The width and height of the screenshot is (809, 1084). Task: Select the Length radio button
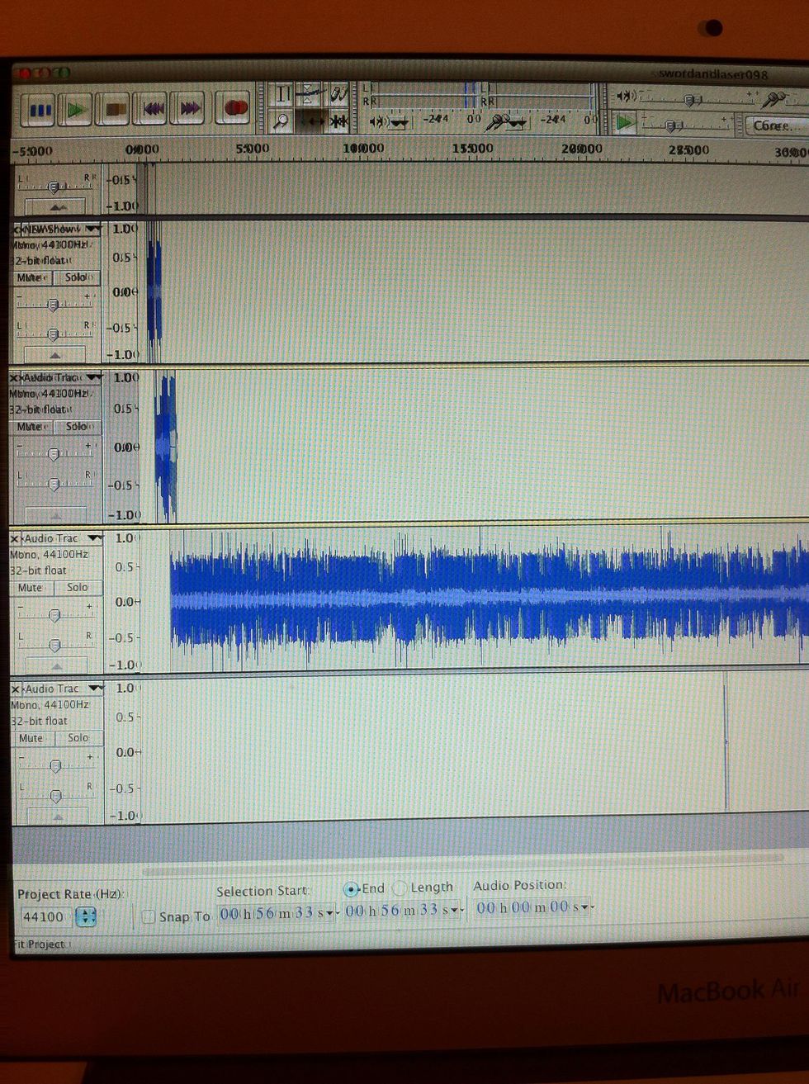point(400,888)
